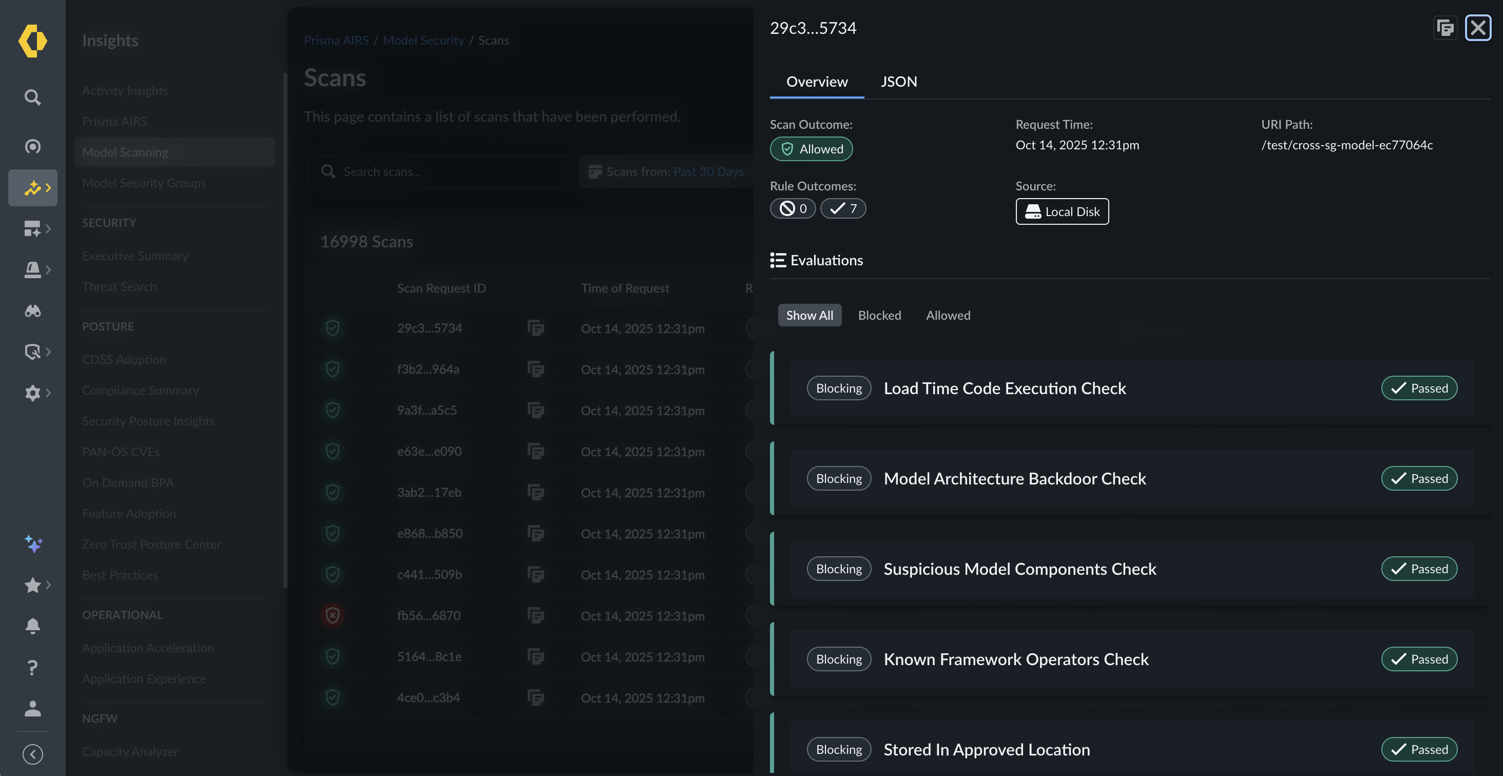1503x776 pixels.
Task: Select the Show All evaluations filter
Action: coord(810,315)
